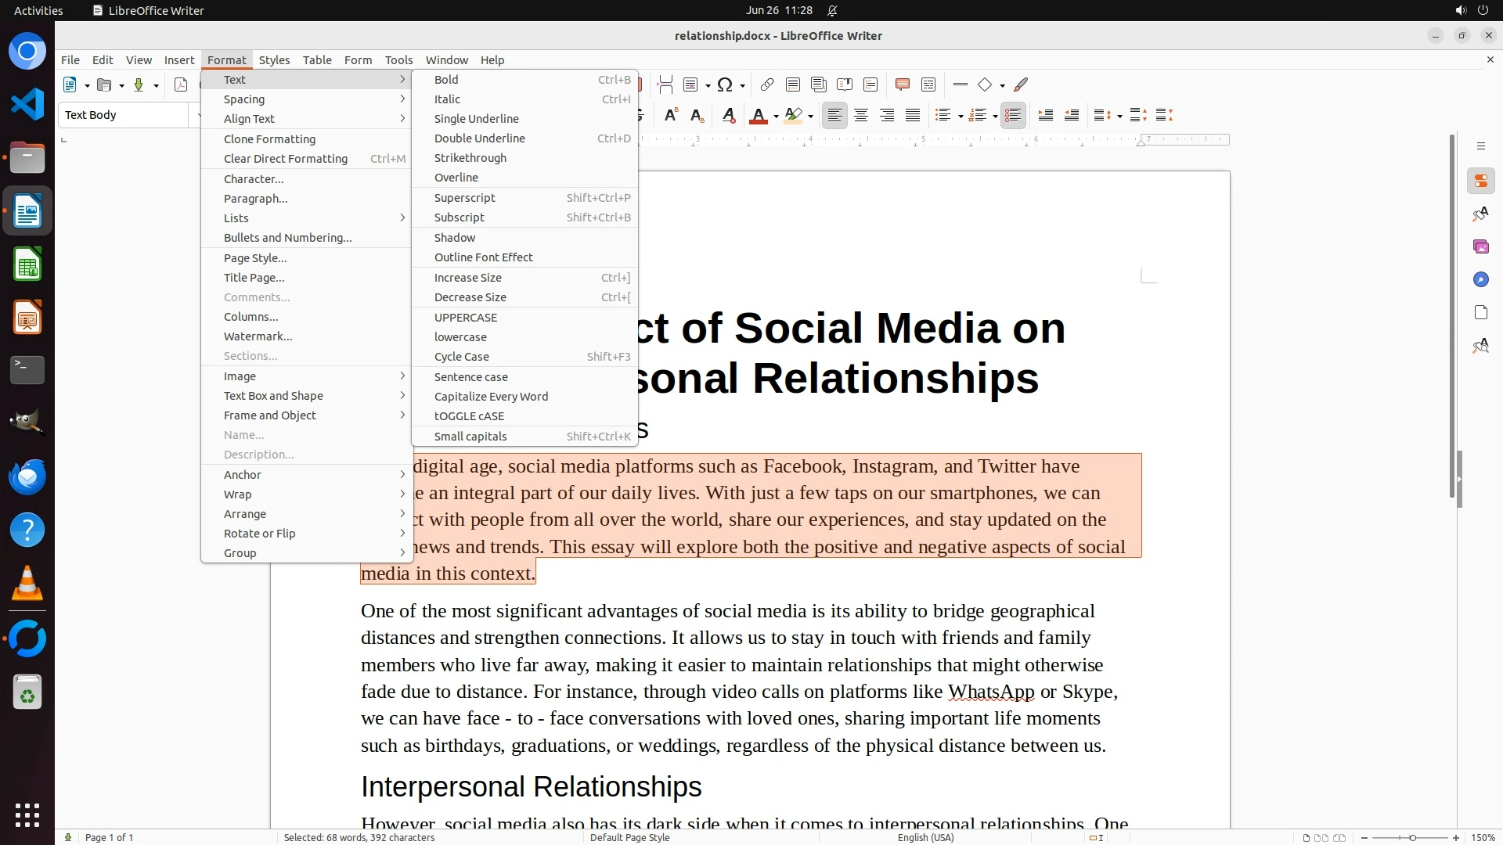Toggle the No List button
Screen dimensions: 1503x845
(x=1013, y=116)
